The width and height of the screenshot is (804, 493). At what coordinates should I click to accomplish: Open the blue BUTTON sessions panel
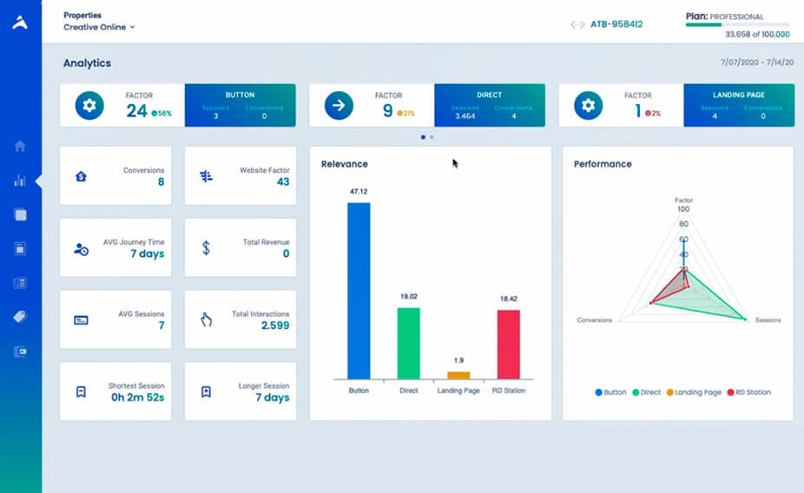240,105
